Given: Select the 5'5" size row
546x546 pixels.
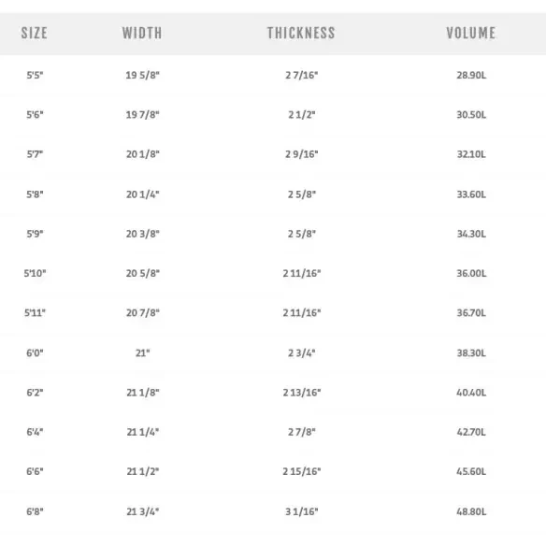Looking at the screenshot, I should pyautogui.click(x=273, y=75).
